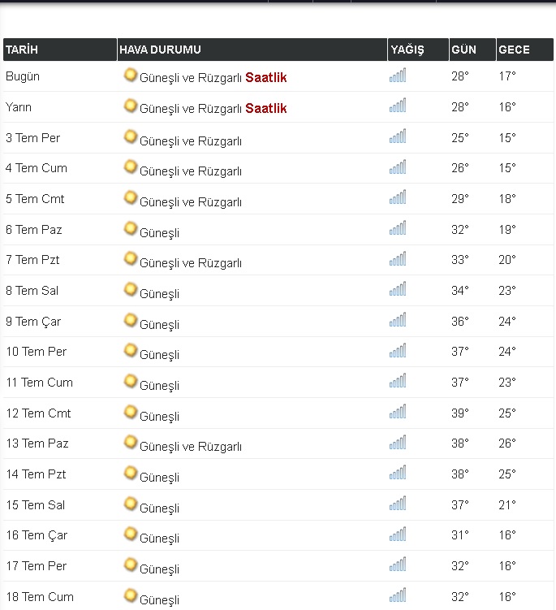This screenshot has height=610, width=556.
Task: Click precipitation bars icon for 4 Tem Cum
Action: 398,167
